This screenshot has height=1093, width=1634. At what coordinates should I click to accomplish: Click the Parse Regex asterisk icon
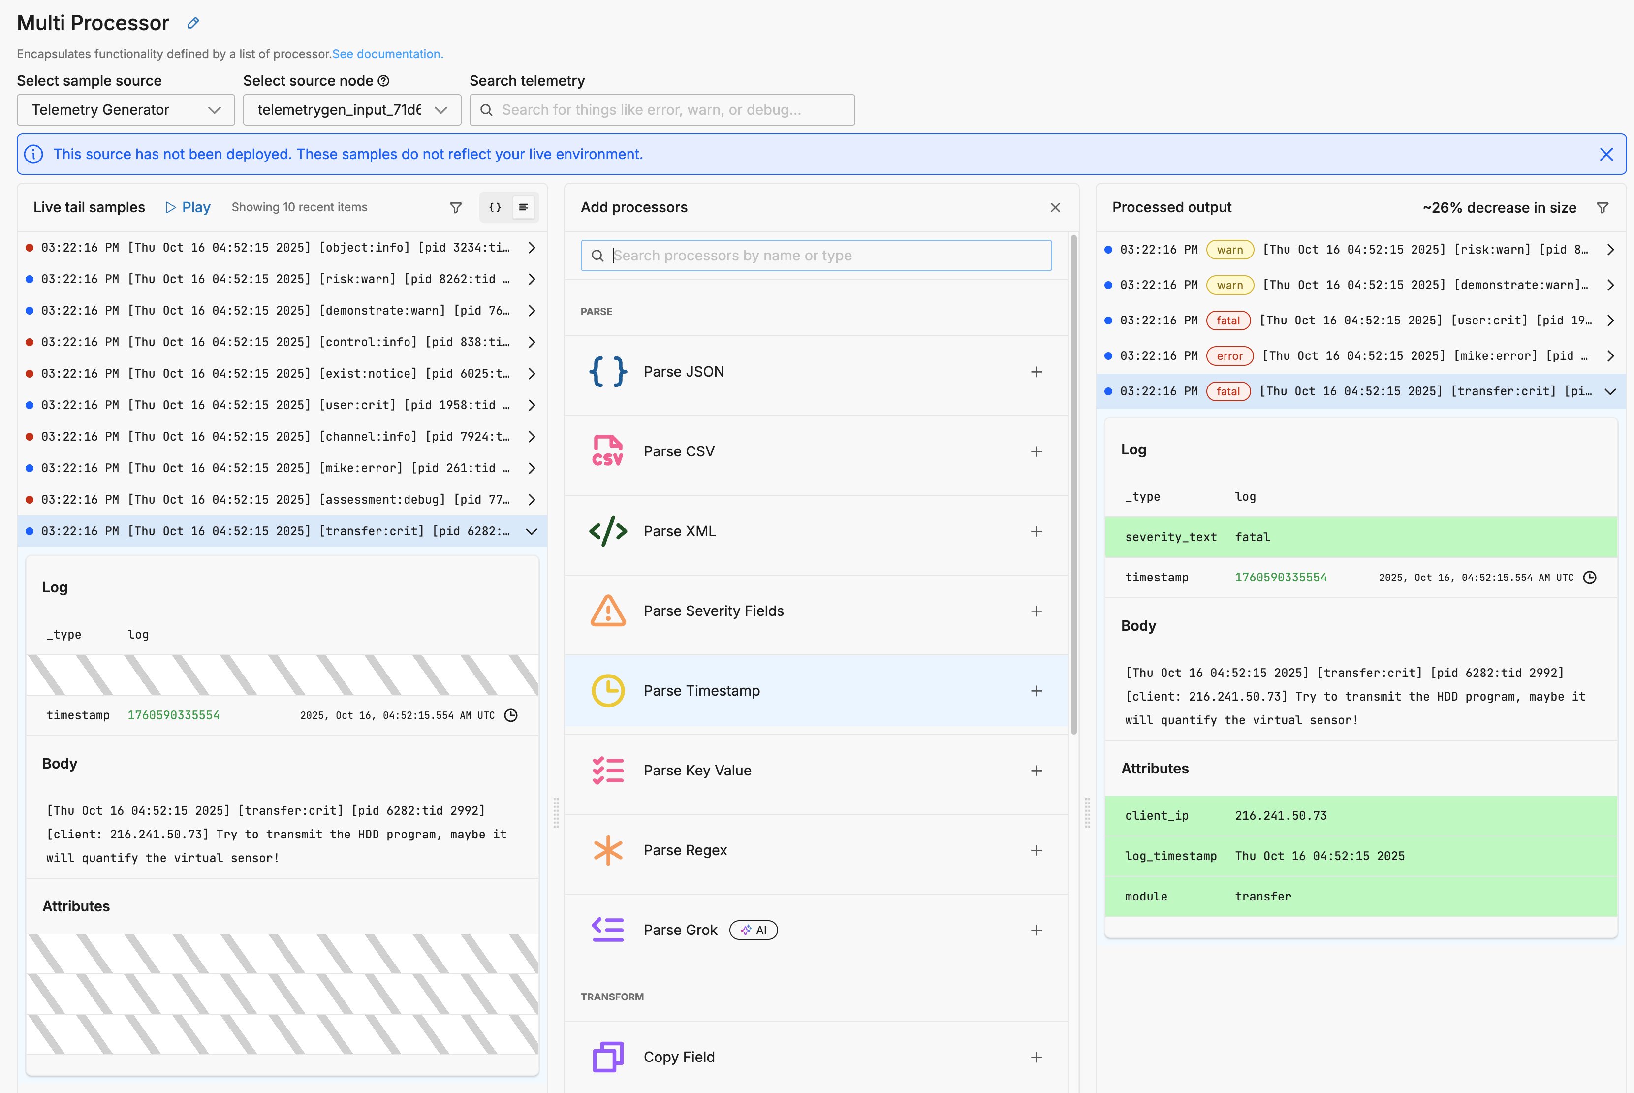[608, 850]
